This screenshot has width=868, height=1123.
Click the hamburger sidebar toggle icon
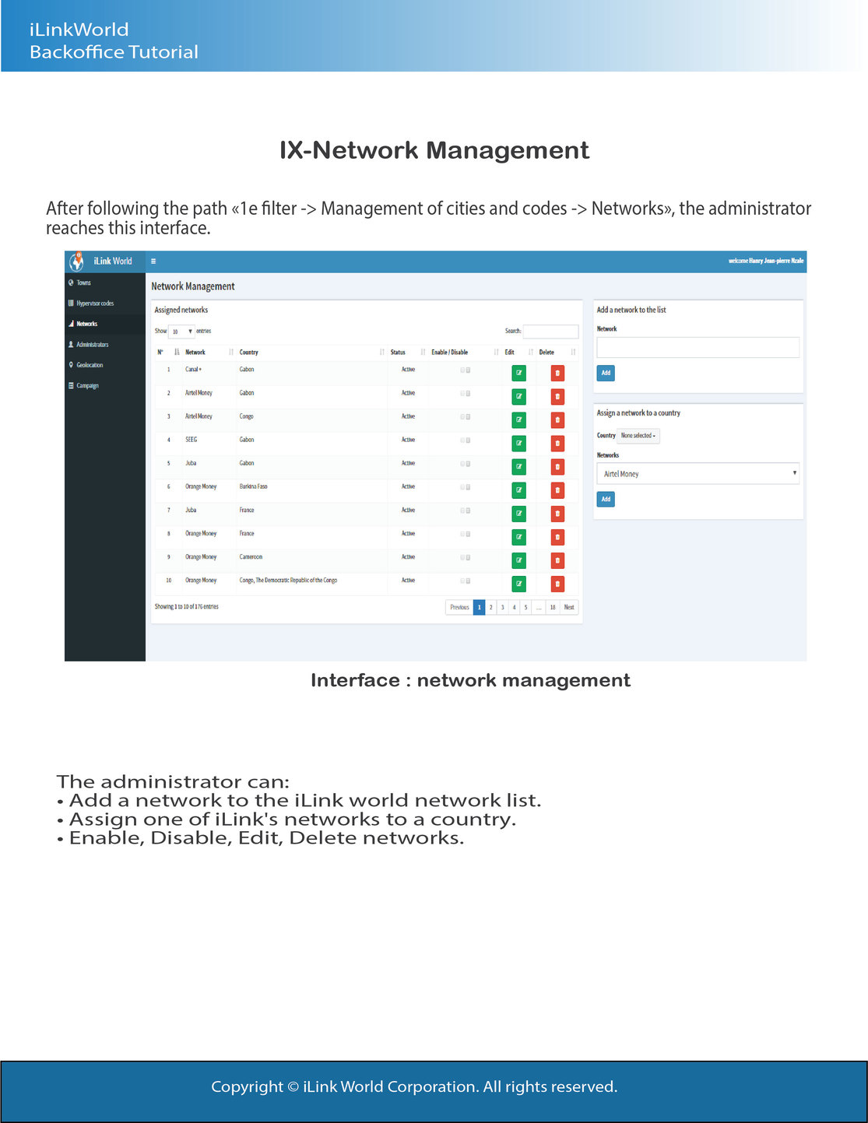153,261
